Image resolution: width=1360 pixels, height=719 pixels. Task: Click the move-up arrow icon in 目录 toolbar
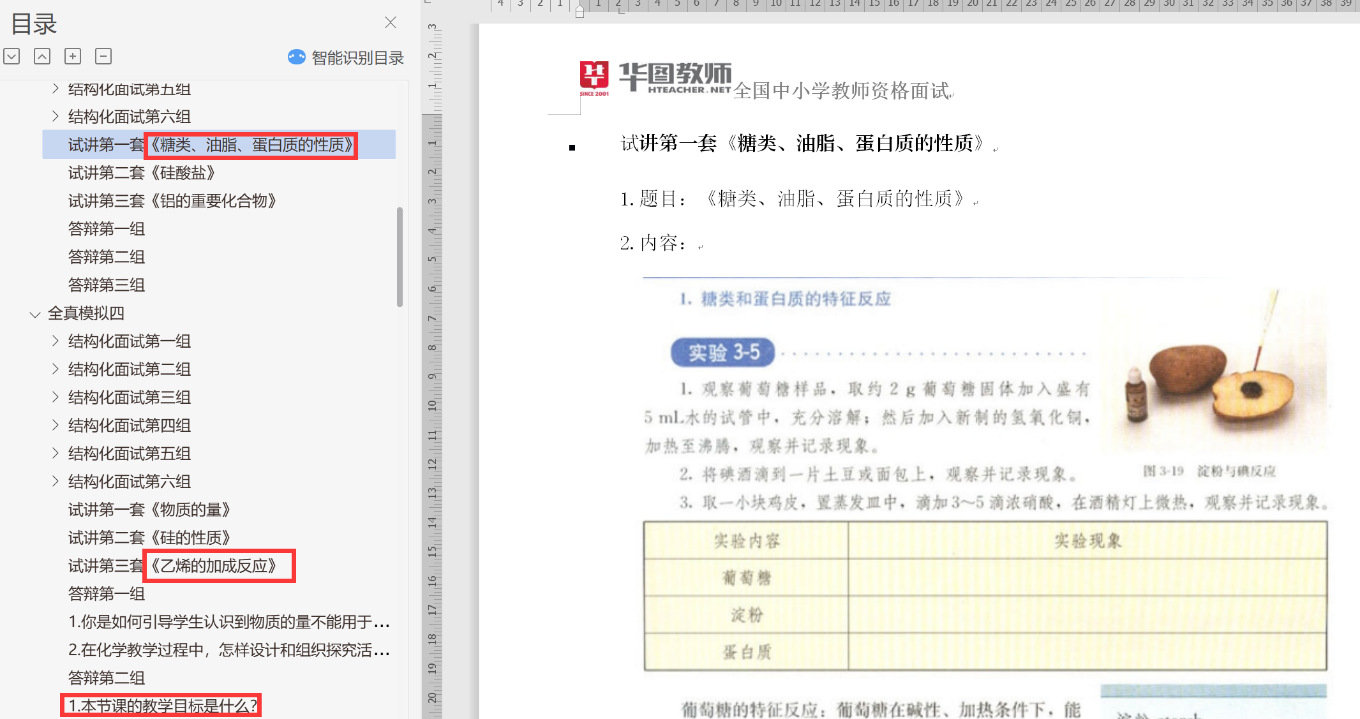[x=42, y=56]
